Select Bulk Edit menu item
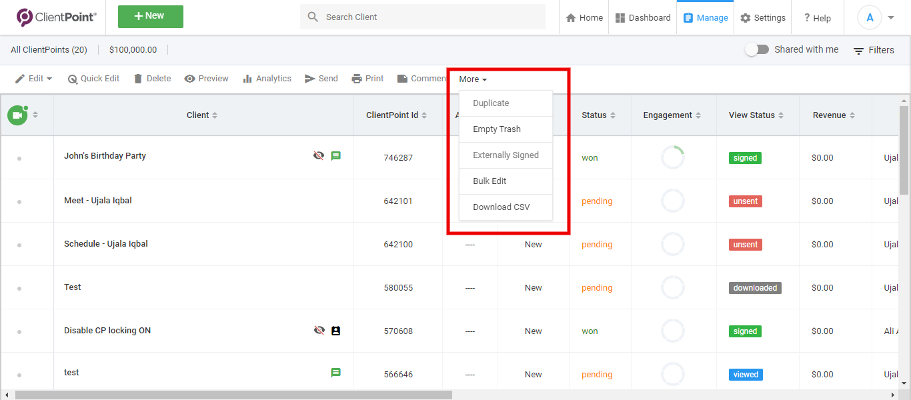The width and height of the screenshot is (911, 400). [x=506, y=181]
